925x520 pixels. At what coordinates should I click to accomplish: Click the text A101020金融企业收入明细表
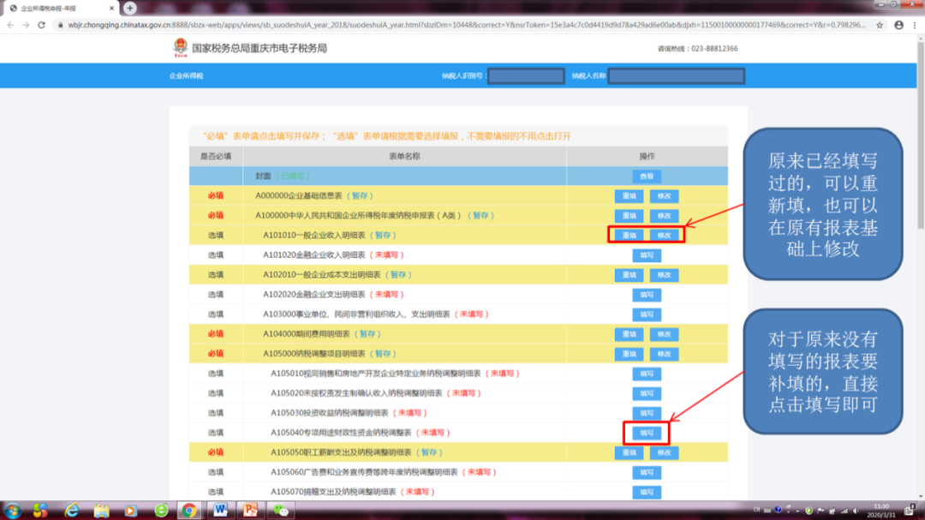point(313,255)
